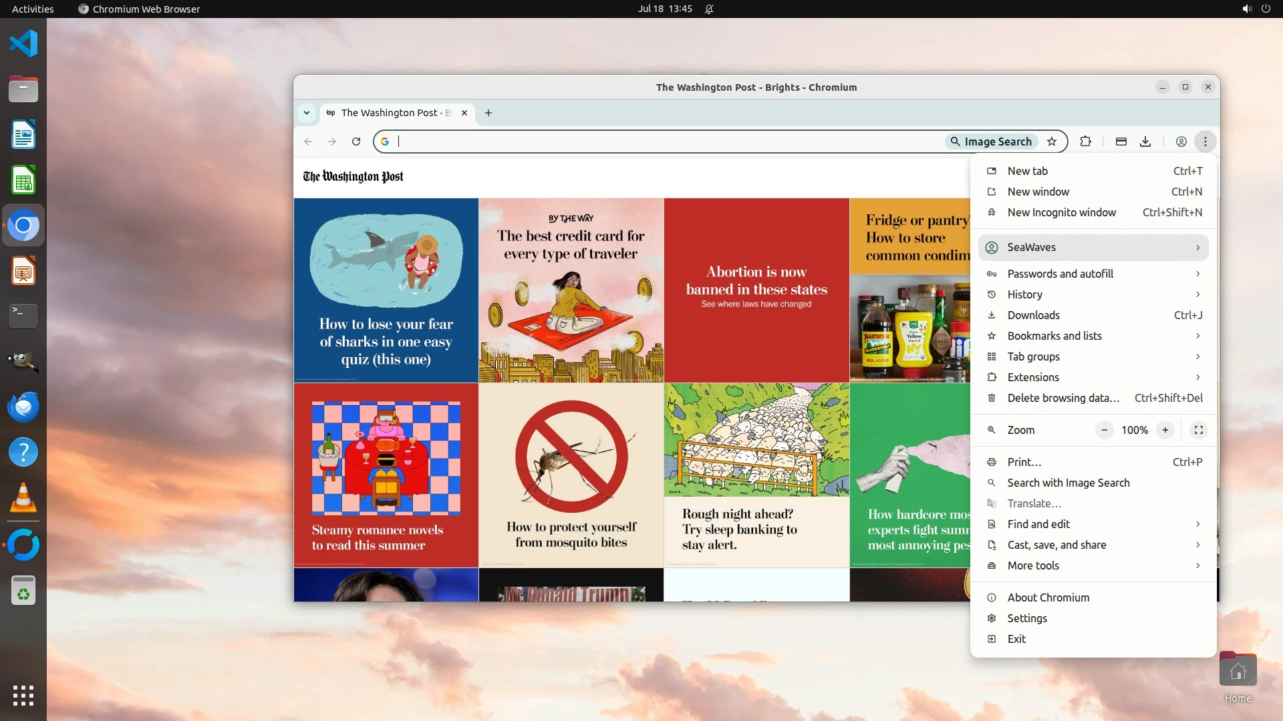Viewport: 1283px width, 721px height.
Task: Expand the History submenu
Action: pos(1093,294)
